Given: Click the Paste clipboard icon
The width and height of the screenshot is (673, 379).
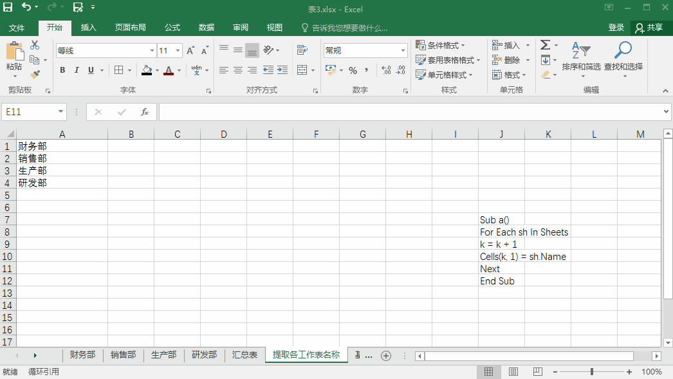Looking at the screenshot, I should 15,51.
